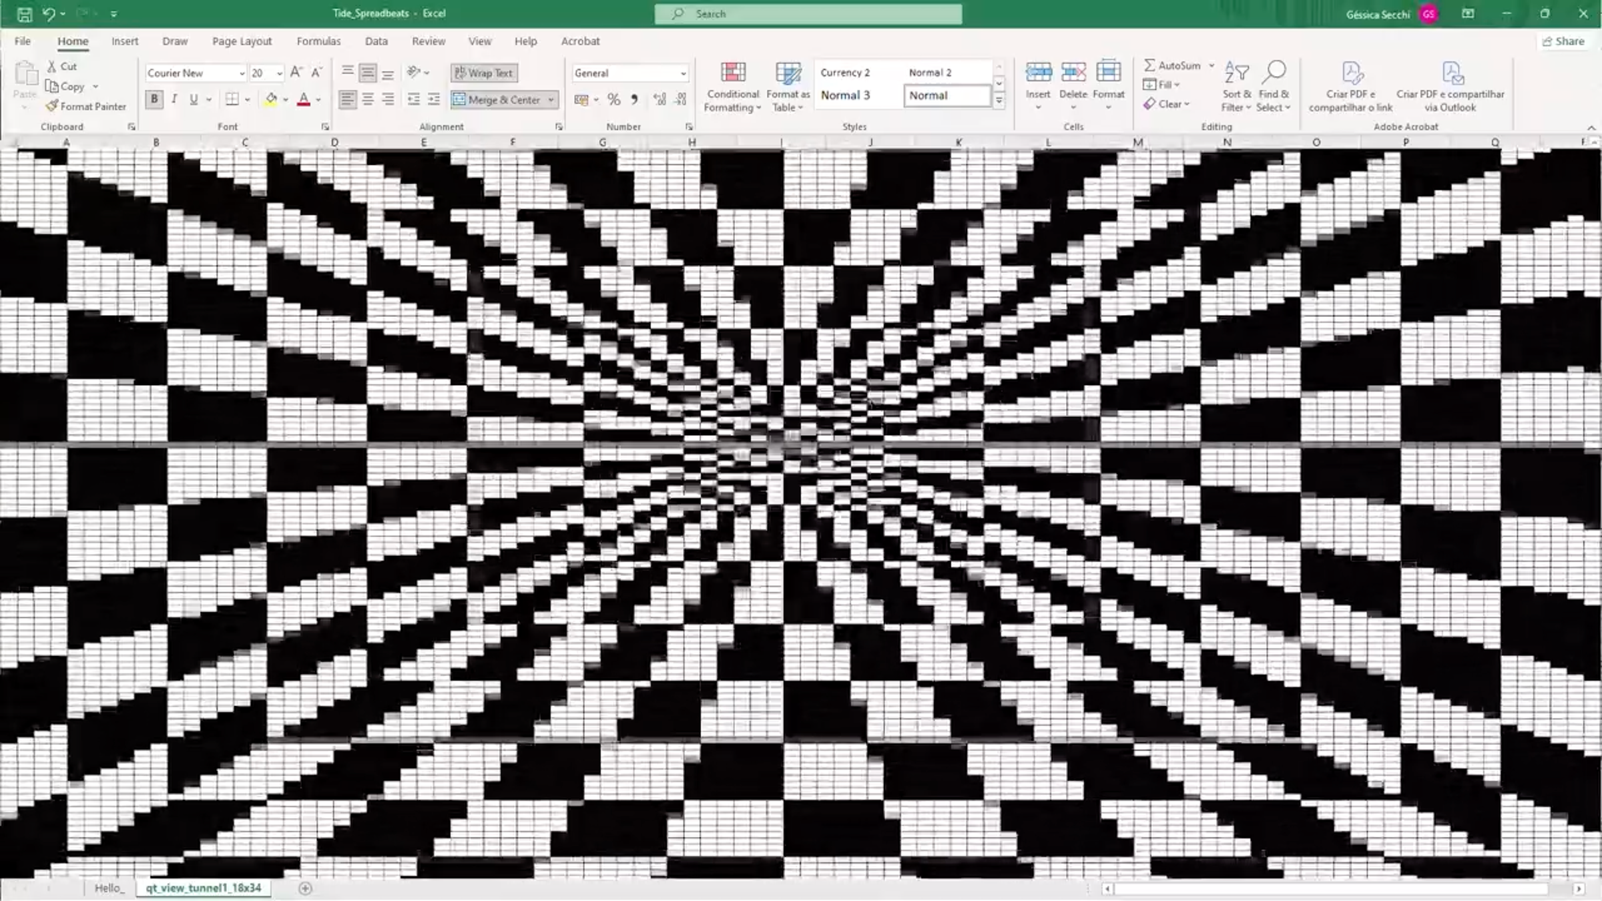The image size is (1602, 901).
Task: Open the font size 20 dropdown
Action: click(x=280, y=73)
